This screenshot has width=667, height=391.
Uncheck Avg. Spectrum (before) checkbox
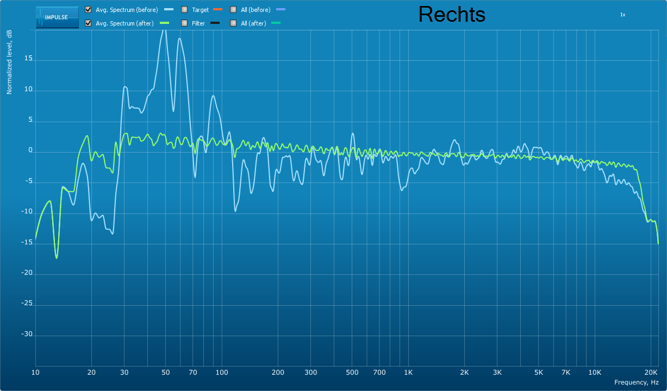[88, 10]
